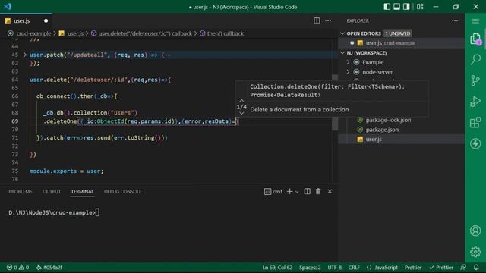Viewport: 486px width, 273px height.
Task: Change encoding via UTF-8
Action: [334, 267]
